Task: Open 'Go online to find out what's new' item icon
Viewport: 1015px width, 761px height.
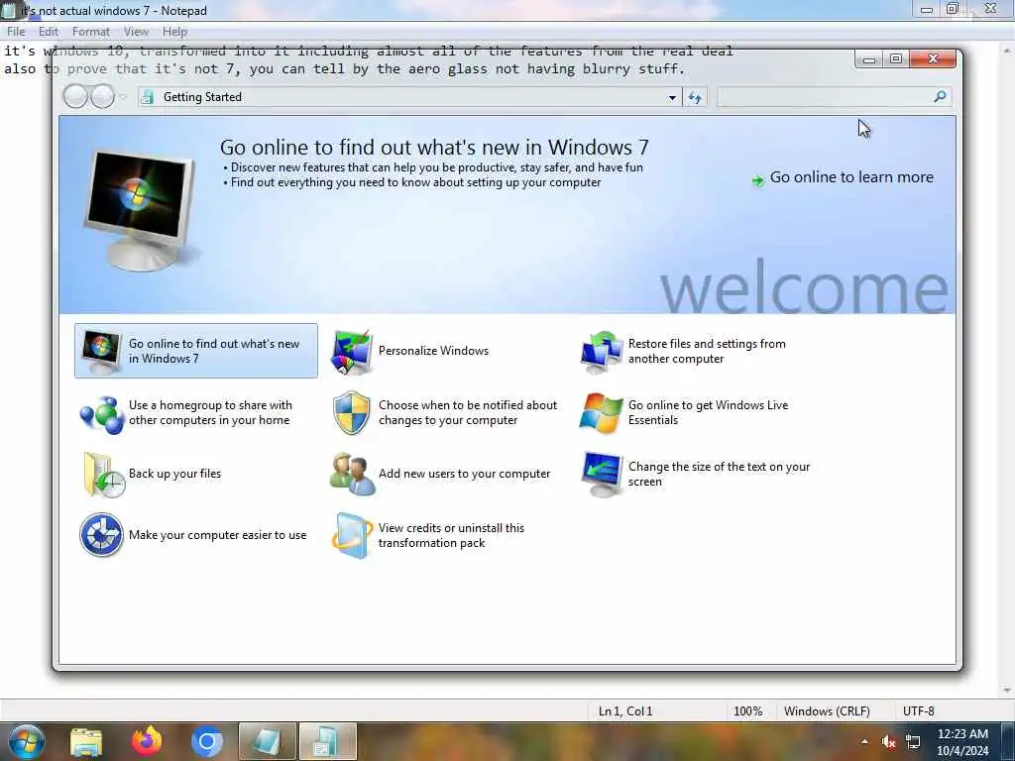Action: coord(101,352)
